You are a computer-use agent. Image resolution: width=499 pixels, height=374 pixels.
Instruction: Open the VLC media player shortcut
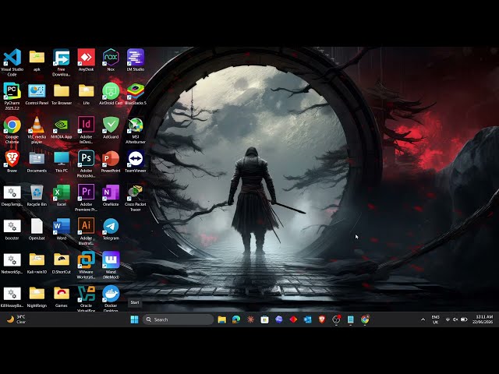pos(37,130)
